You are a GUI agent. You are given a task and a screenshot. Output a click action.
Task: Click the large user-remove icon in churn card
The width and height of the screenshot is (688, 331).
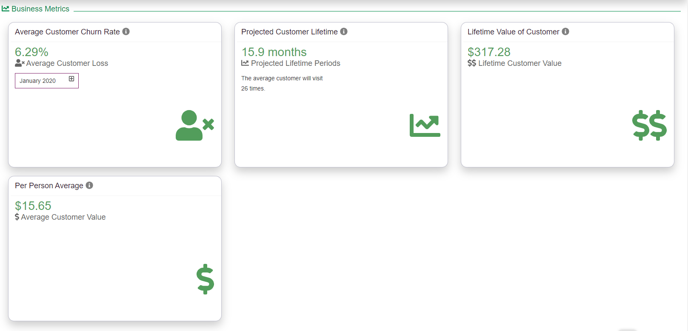pyautogui.click(x=194, y=125)
